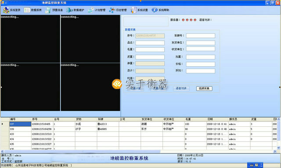This screenshot has height=168, width=281.
Task: Focus the 总计 total field
Action: 150,71
